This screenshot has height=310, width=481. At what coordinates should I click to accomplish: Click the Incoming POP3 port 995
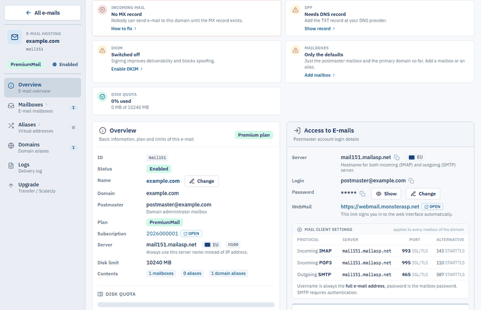point(406,263)
